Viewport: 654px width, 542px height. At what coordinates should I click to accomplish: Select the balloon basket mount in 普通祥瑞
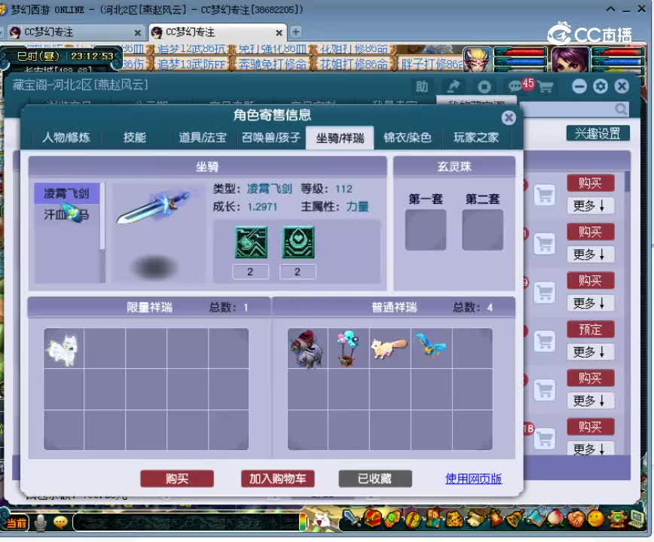348,349
